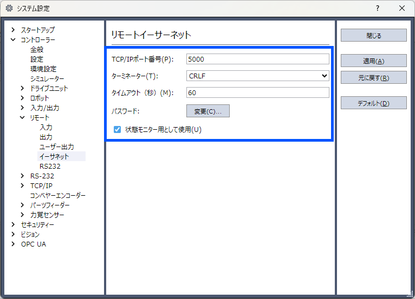The width and height of the screenshot is (415, 299).
Task: Collapse the コントローラー tree node
Action: pos(13,39)
